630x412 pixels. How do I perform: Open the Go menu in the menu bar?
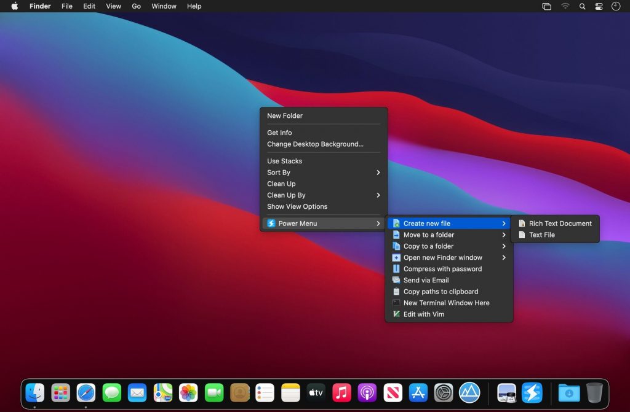[x=136, y=6]
